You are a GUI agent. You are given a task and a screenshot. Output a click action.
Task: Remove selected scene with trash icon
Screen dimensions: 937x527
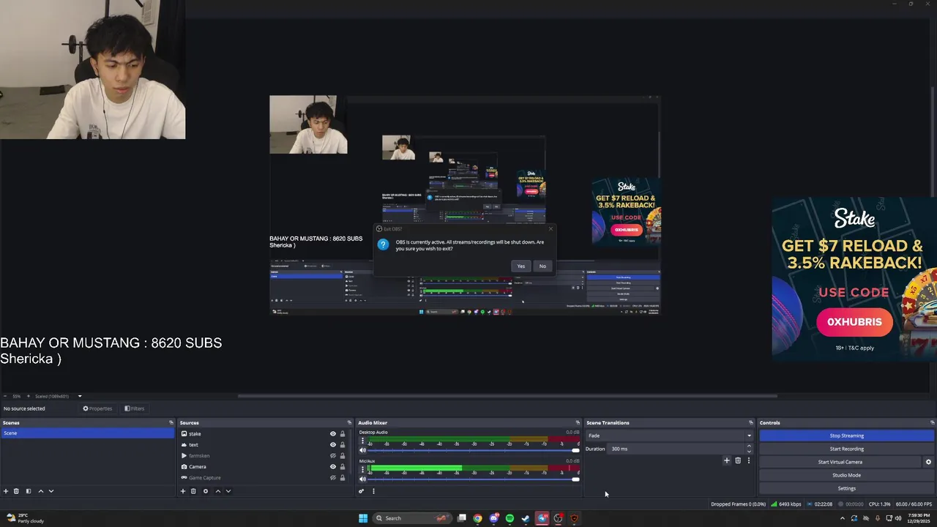(x=16, y=491)
